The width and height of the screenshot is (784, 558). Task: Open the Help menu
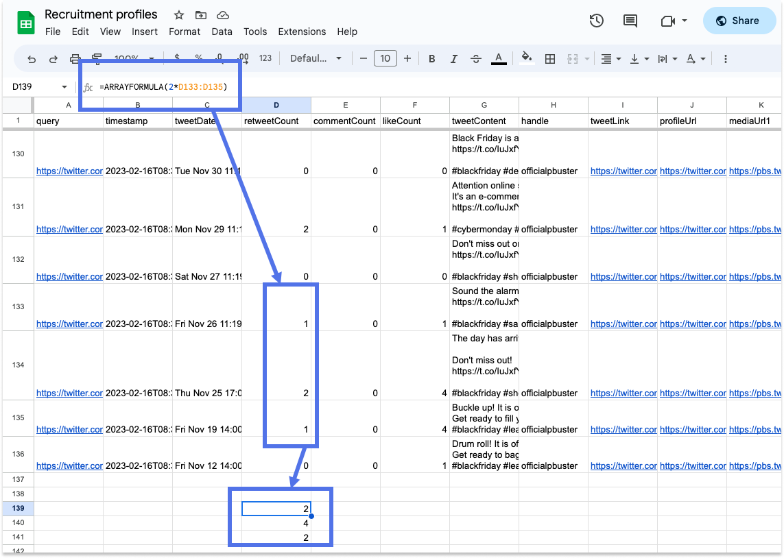click(x=347, y=32)
